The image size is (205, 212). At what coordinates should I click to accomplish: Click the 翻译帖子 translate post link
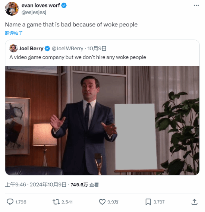coord(14,33)
